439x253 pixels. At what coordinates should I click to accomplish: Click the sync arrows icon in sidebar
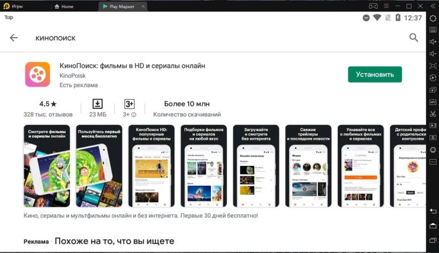click(433, 137)
